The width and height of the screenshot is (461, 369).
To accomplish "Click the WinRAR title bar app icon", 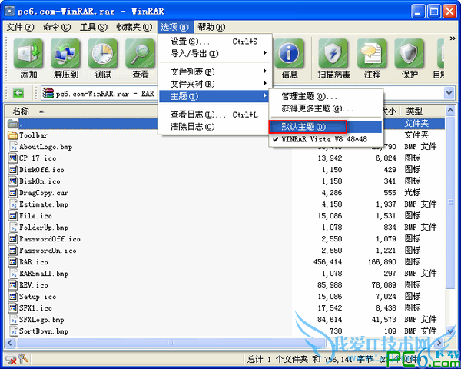I will (9, 11).
